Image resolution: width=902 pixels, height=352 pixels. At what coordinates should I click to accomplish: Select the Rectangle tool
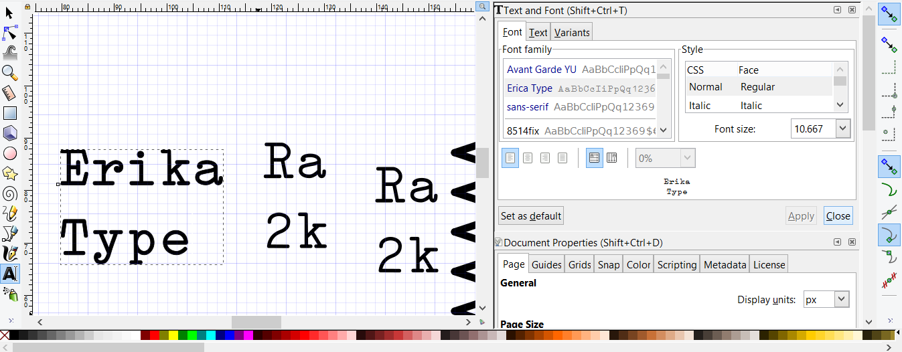[x=10, y=113]
